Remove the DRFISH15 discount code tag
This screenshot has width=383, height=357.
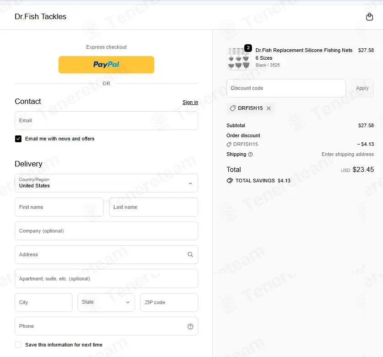268,109
